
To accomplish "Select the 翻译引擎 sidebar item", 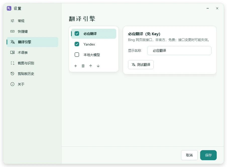I will click(32, 42).
